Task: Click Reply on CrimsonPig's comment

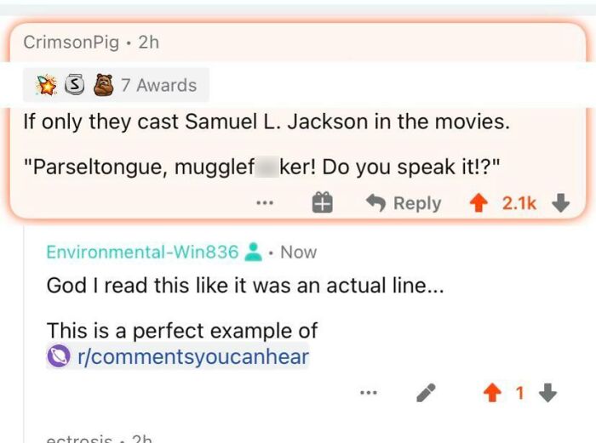Action: click(x=404, y=203)
